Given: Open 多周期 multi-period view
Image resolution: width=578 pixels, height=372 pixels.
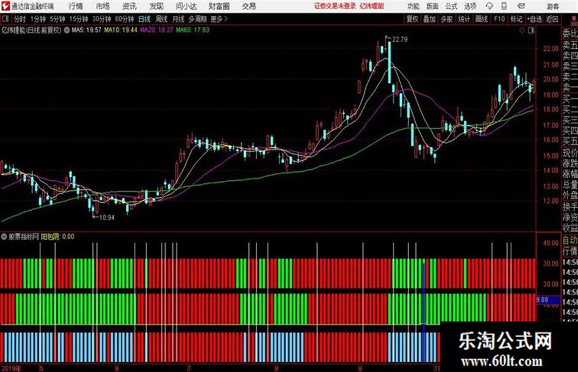Looking at the screenshot, I should click(198, 19).
